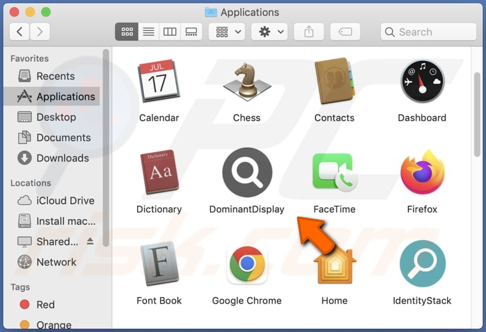Eject the Shared... volume
Image resolution: width=486 pixels, height=332 pixels.
point(90,241)
